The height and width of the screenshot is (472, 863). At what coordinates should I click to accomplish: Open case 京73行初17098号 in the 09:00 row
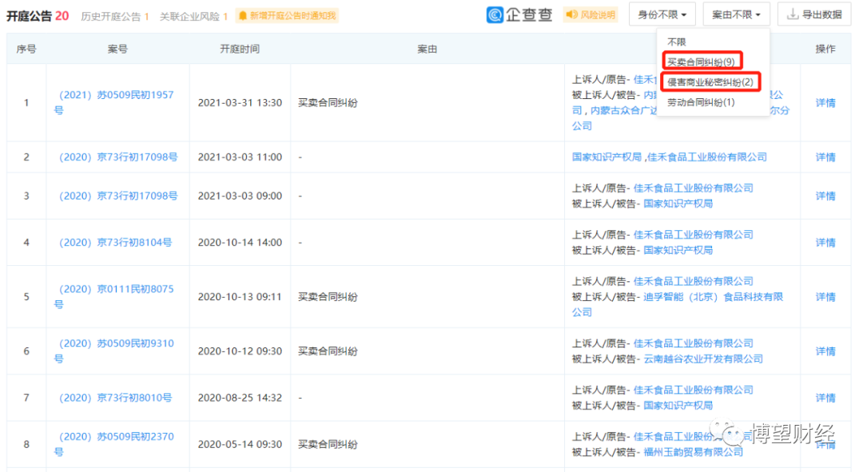pyautogui.click(x=117, y=196)
